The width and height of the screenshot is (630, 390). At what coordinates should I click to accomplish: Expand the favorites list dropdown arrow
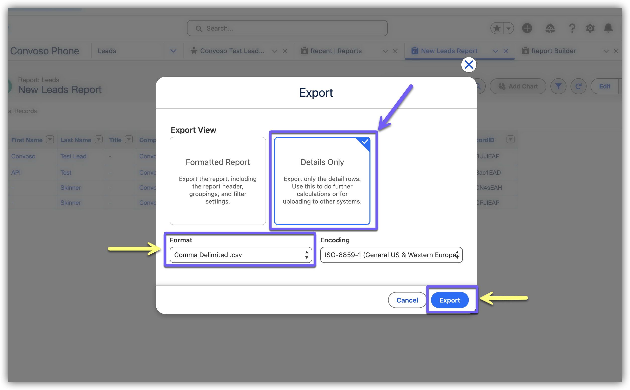click(x=508, y=28)
